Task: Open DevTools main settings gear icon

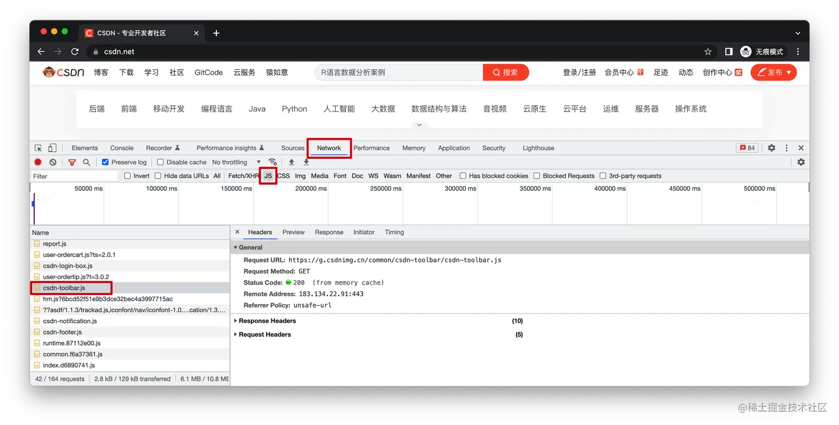Action: click(x=771, y=148)
